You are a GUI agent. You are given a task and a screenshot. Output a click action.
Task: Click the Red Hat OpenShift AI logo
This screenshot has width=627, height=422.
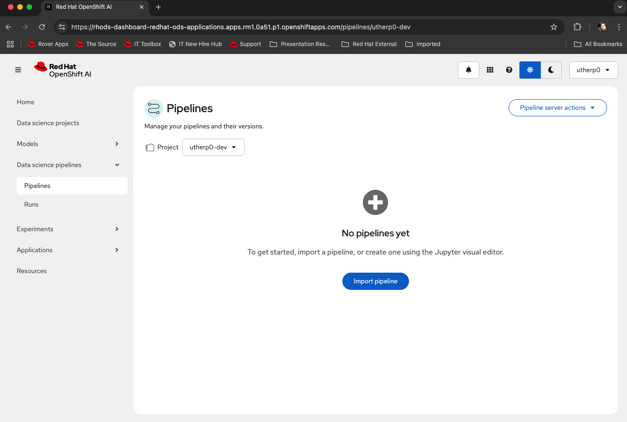(63, 70)
